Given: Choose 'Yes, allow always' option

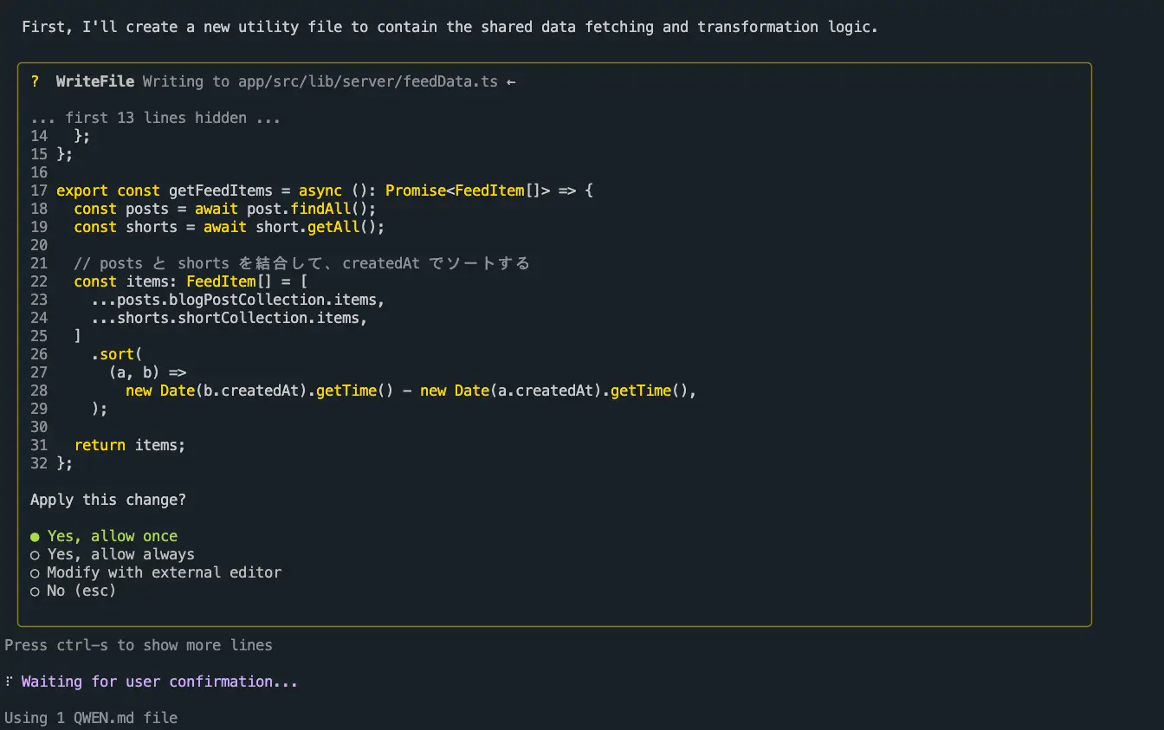Looking at the screenshot, I should coord(113,554).
